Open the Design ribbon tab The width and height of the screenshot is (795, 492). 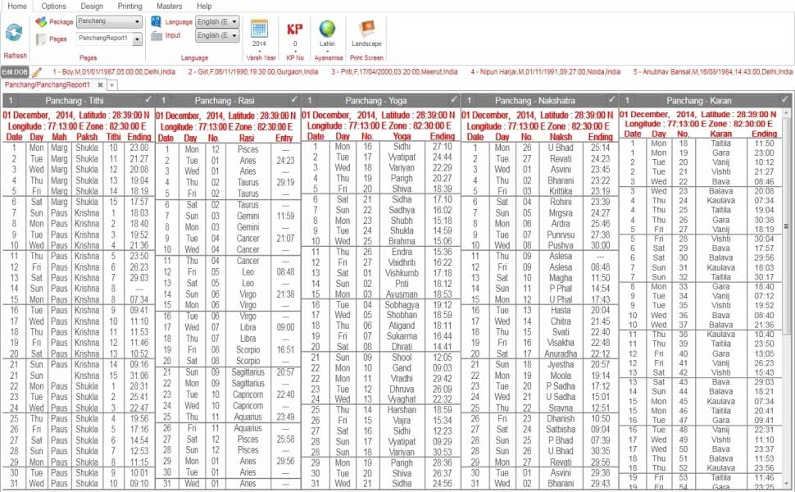coord(92,6)
